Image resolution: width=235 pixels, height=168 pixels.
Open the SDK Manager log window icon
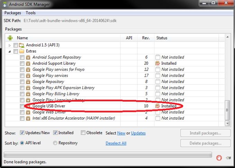(x=228, y=158)
